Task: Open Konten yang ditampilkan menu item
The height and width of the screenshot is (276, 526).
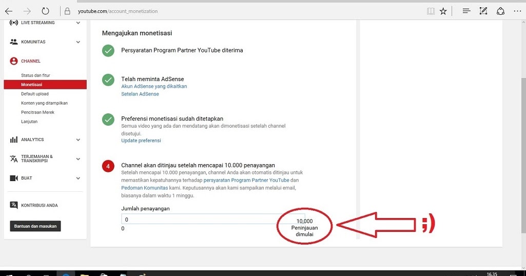Action: click(x=44, y=103)
